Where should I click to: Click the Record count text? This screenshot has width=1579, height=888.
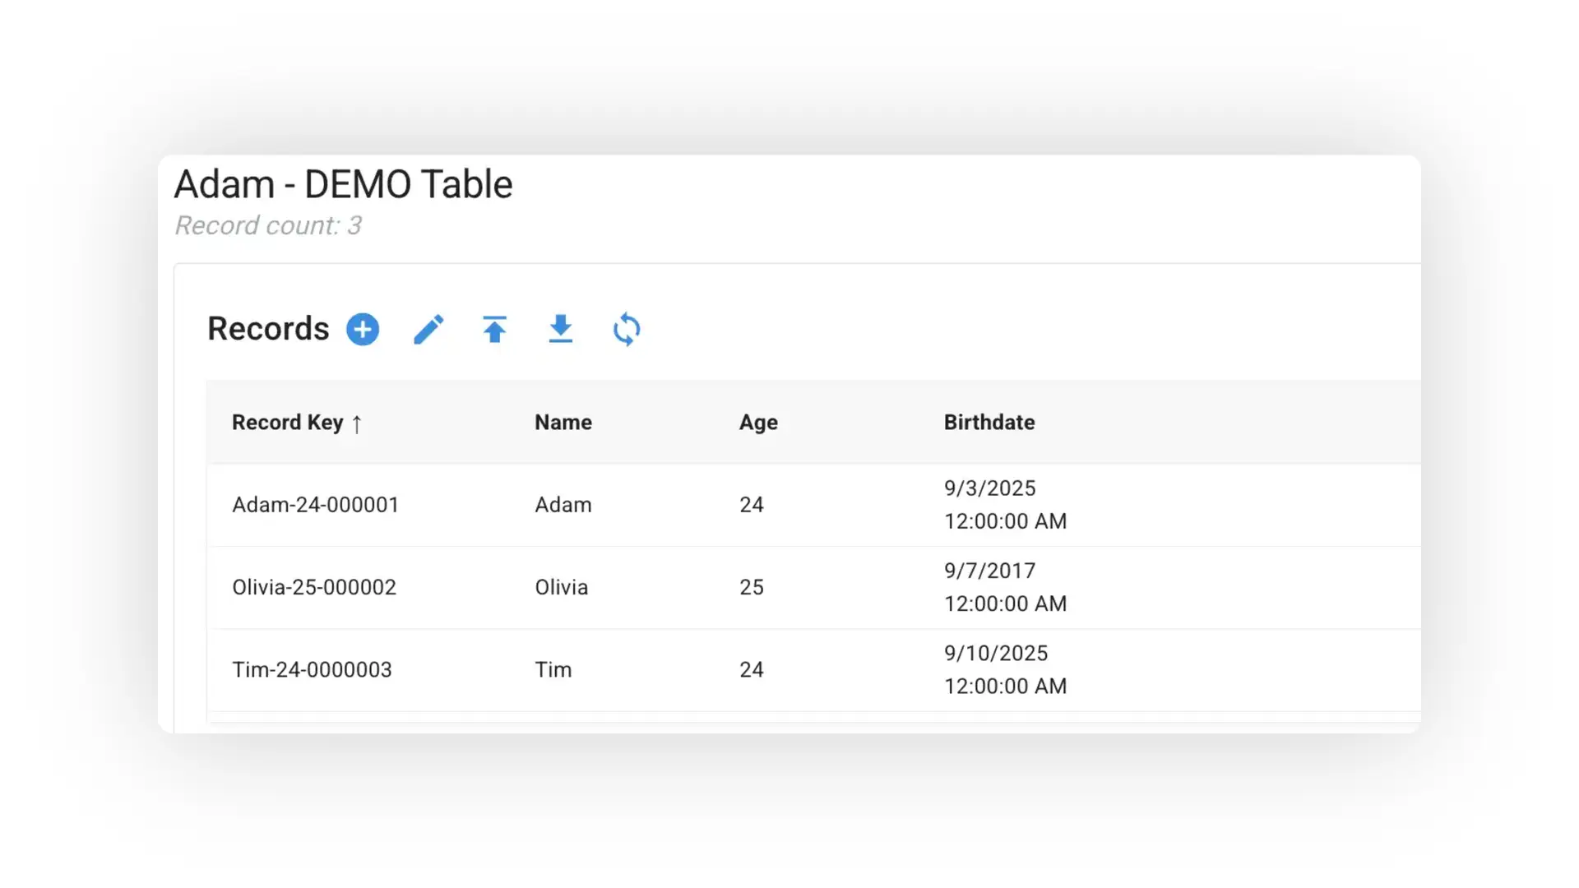pos(269,225)
